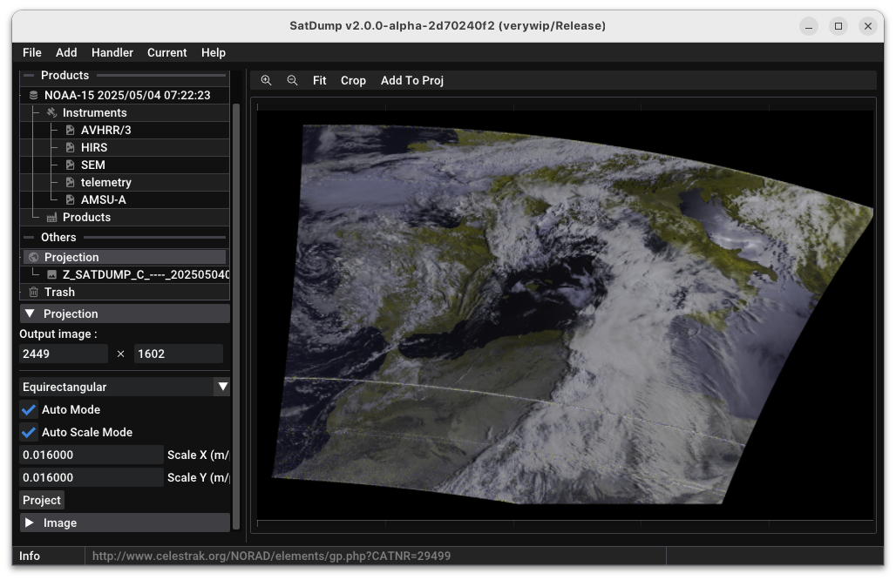Select the Z_SATDUMP_C image tree entry
This screenshot has width=896, height=580.
144,274
